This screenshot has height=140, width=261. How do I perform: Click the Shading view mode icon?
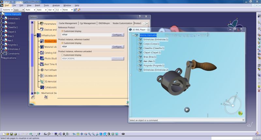tap(109, 134)
